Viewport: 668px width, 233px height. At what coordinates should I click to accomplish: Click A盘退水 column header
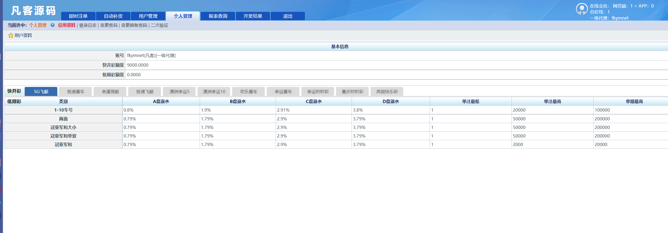(161, 101)
